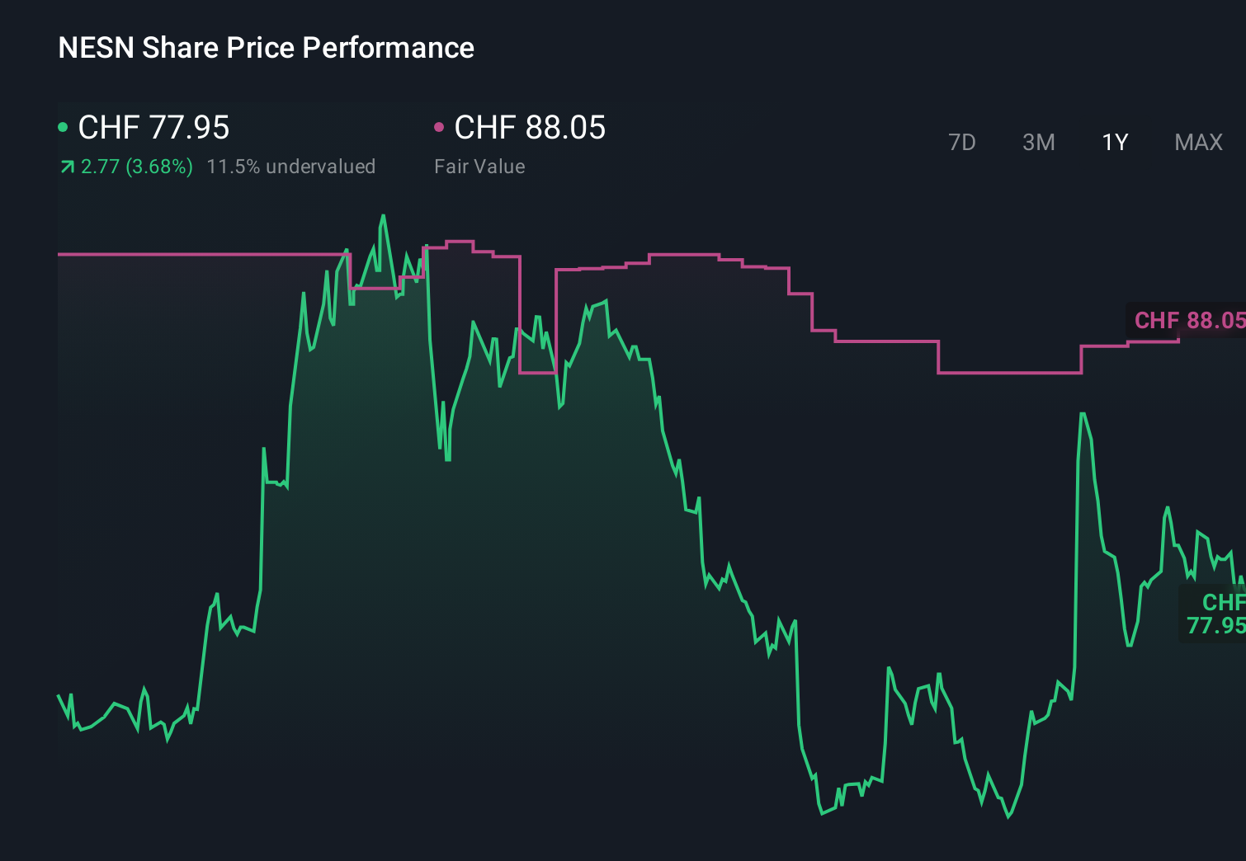Viewport: 1246px width, 861px height.
Task: Select the 1Y chart range
Action: coord(1115,143)
